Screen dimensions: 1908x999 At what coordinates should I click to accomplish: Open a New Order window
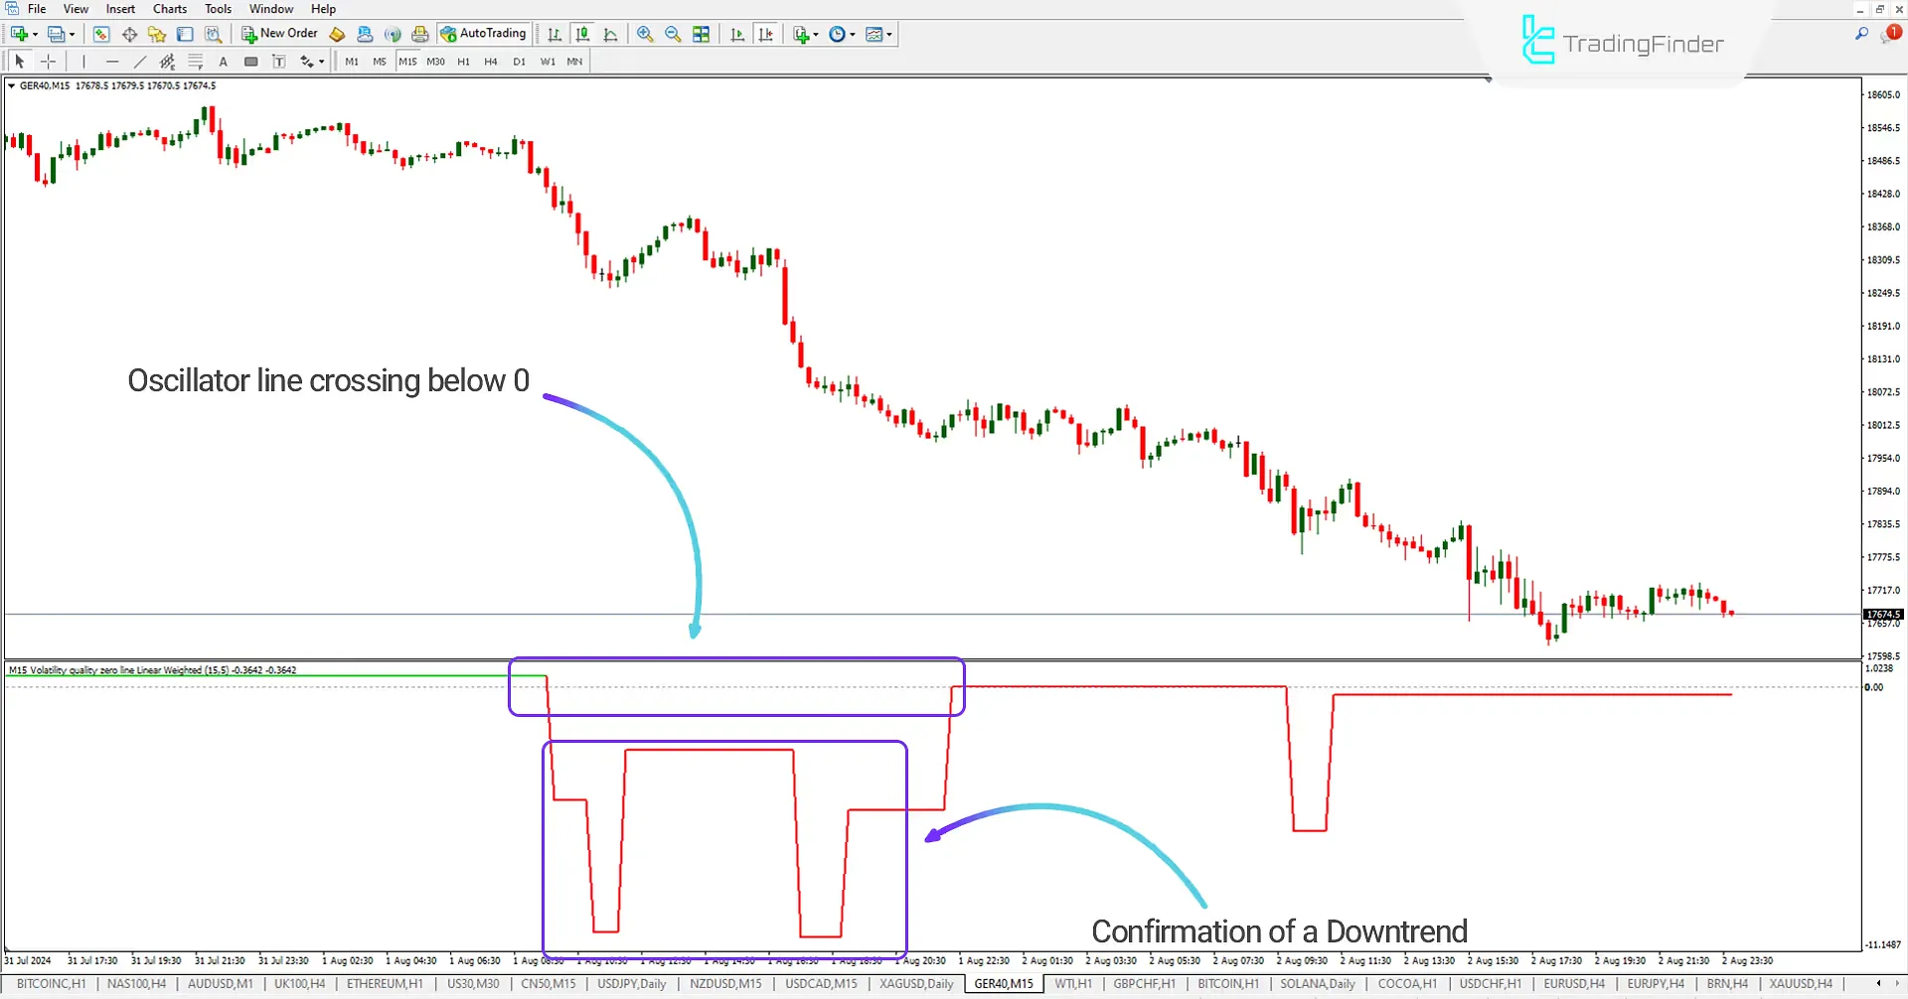pos(280,33)
